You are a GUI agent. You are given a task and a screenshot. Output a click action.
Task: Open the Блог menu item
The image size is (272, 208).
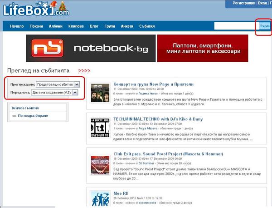(x=94, y=26)
